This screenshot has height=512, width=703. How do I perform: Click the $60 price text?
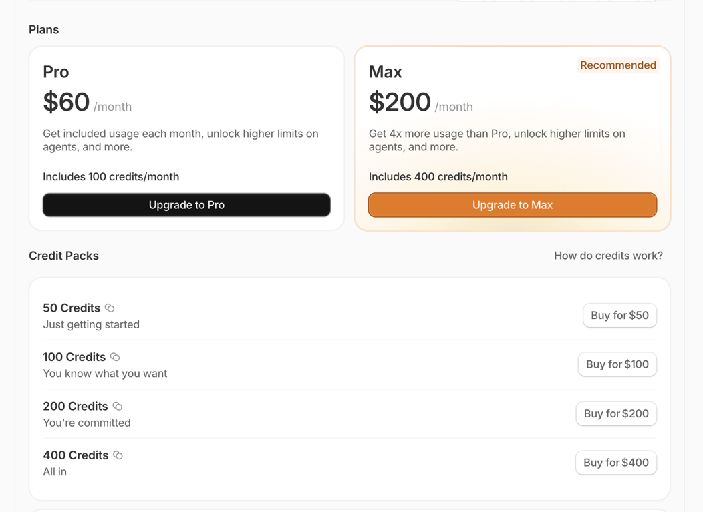coord(66,102)
